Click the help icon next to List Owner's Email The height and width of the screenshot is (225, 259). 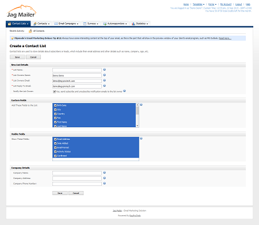tap(105, 81)
